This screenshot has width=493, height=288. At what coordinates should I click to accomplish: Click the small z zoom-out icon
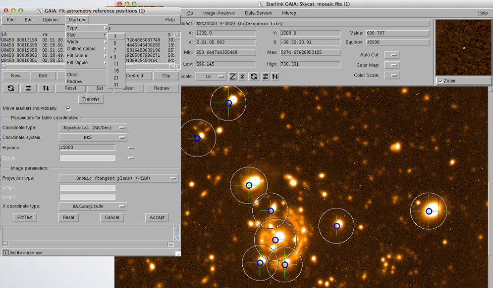click(242, 77)
